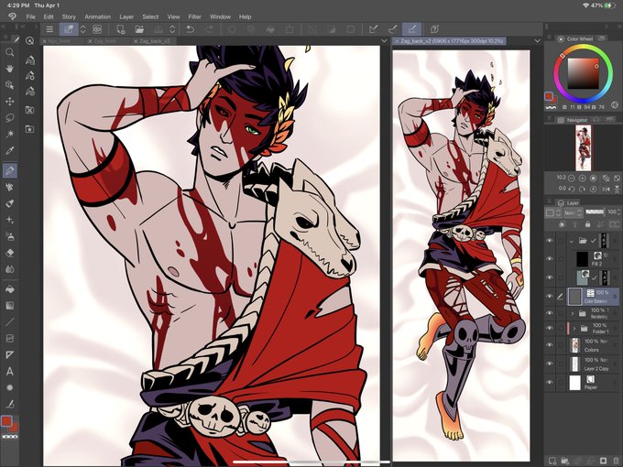
Task: Select the Zoom magnifier tool
Action: (9, 52)
